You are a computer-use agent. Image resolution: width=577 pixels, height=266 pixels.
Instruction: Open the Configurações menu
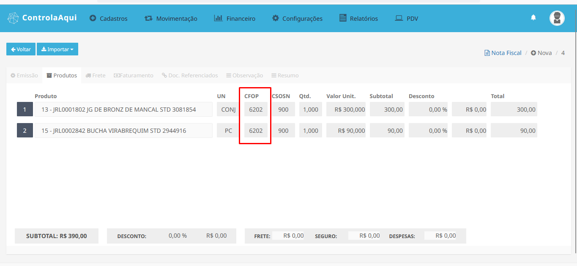pyautogui.click(x=297, y=19)
